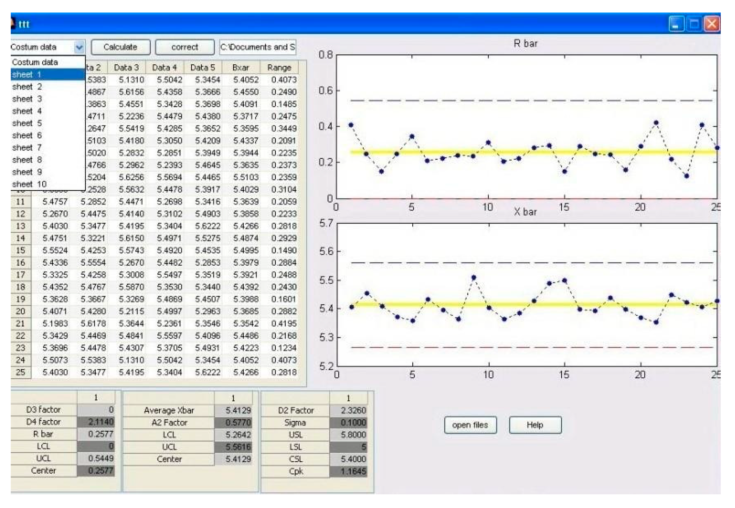Viewport: 735px width, 508px height.
Task: Click row 25 in the data table
Action: (22, 372)
